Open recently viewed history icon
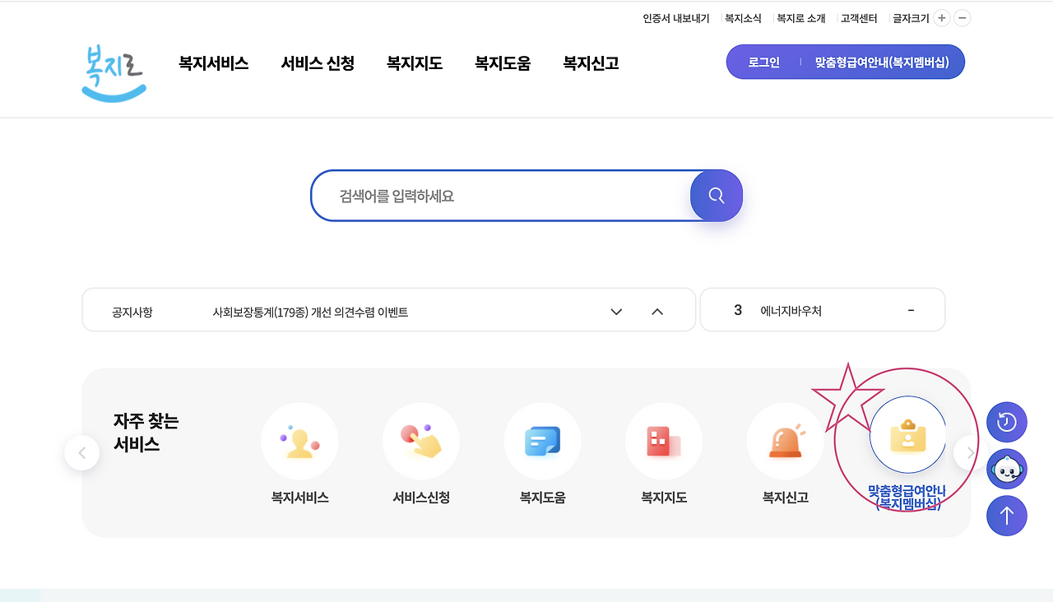Viewport: 1053px width, 602px height. pos(1006,422)
